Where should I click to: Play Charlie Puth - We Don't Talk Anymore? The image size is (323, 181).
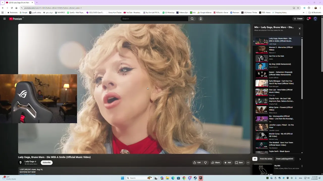coord(277,101)
